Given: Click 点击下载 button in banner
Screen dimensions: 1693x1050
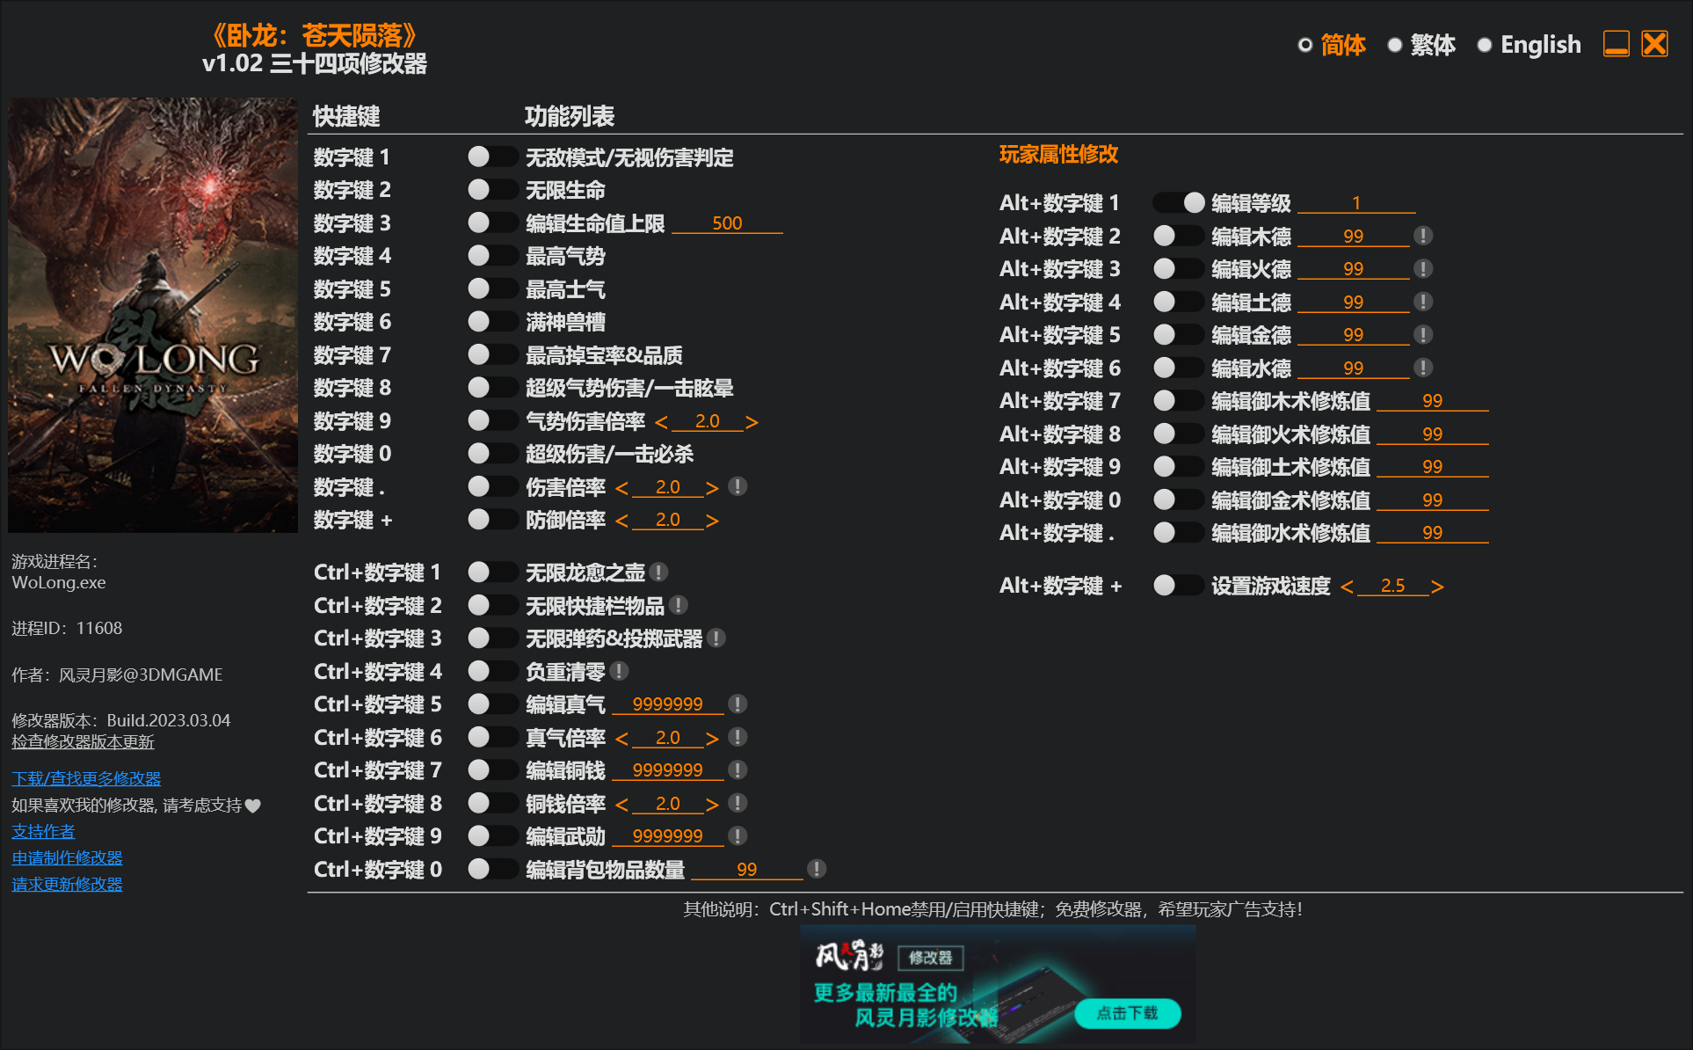Looking at the screenshot, I should (1127, 1013).
